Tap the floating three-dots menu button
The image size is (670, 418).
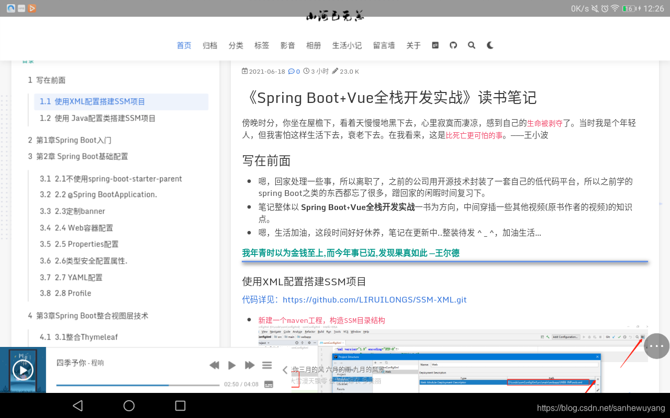point(656,346)
